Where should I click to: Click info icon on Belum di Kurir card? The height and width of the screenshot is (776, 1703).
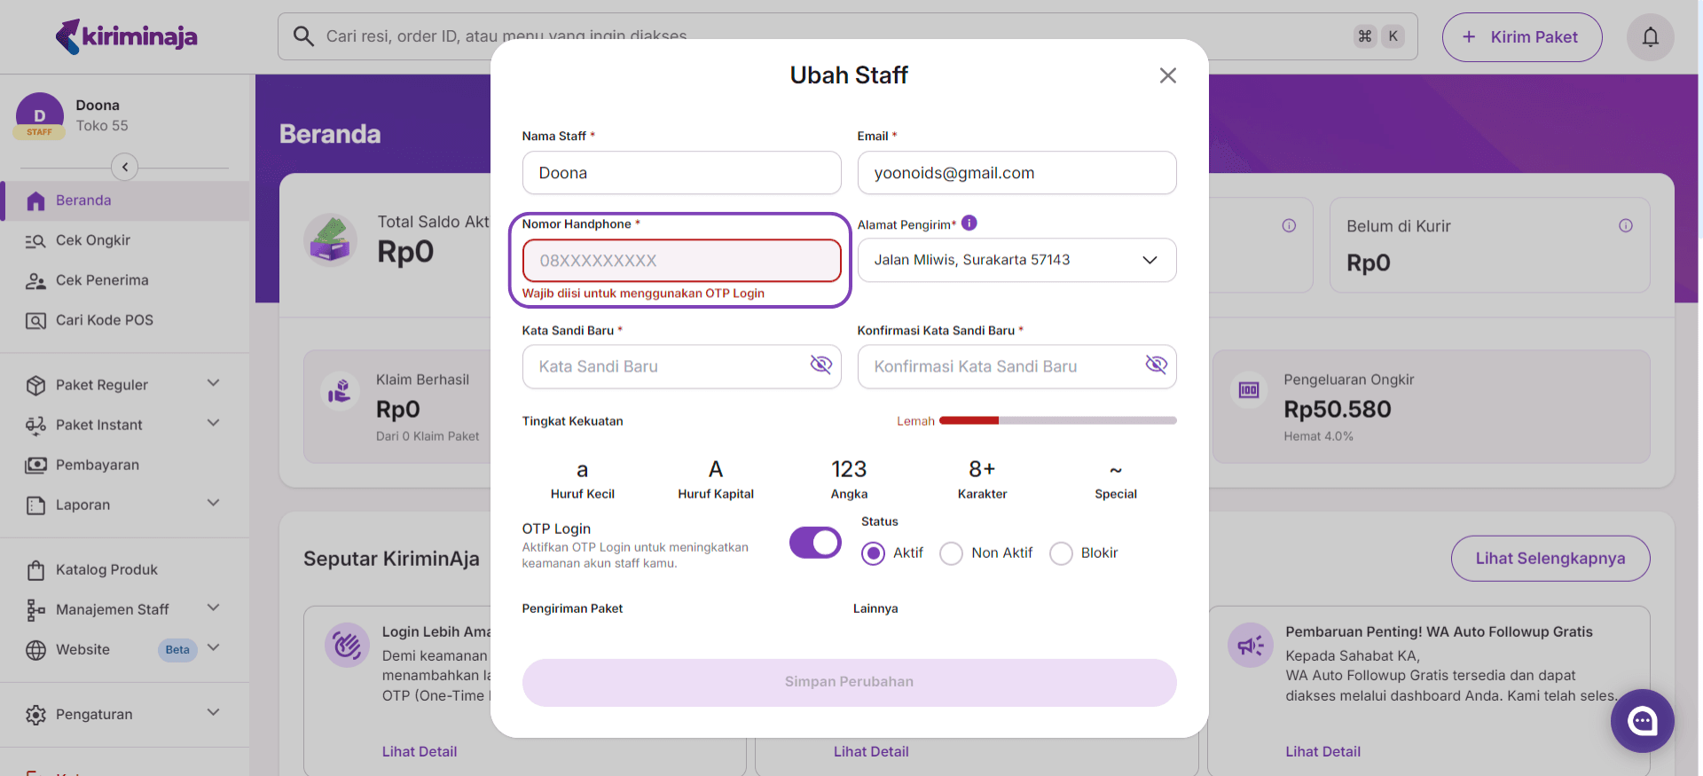1625,226
